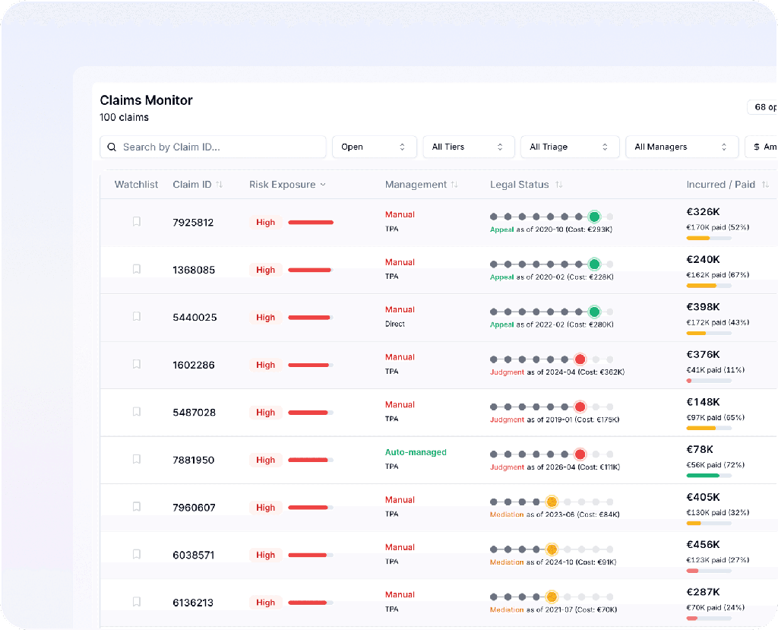Image resolution: width=778 pixels, height=630 pixels.
Task: Open the All Managers dropdown
Action: (x=682, y=147)
